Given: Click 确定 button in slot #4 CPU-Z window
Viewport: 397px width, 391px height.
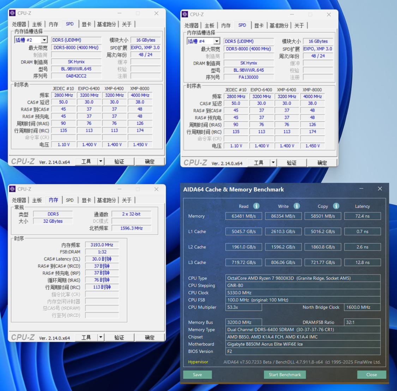Looking at the screenshot, I should pos(322,163).
